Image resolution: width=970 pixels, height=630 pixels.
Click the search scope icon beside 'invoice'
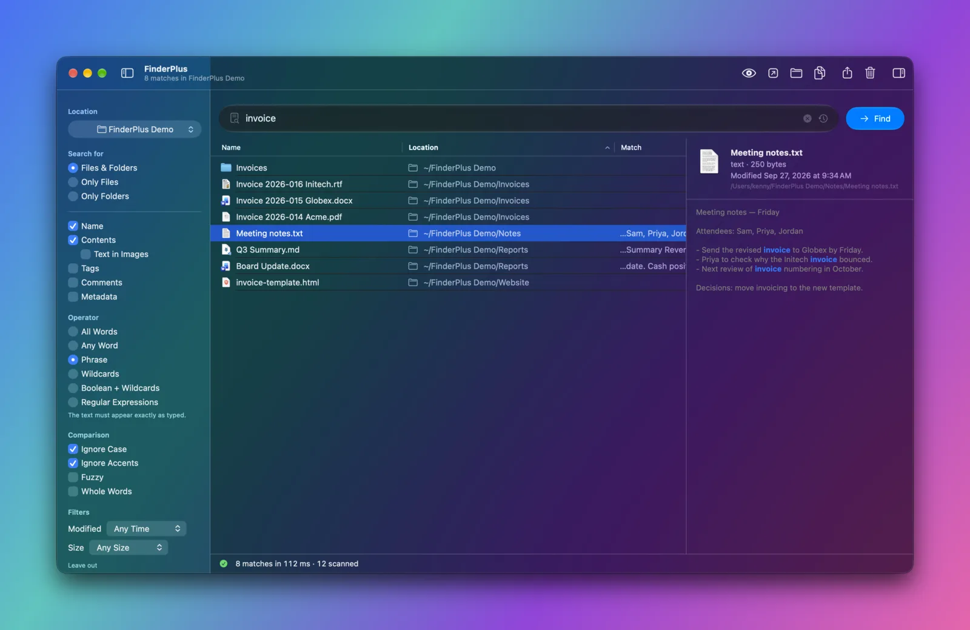coord(235,118)
